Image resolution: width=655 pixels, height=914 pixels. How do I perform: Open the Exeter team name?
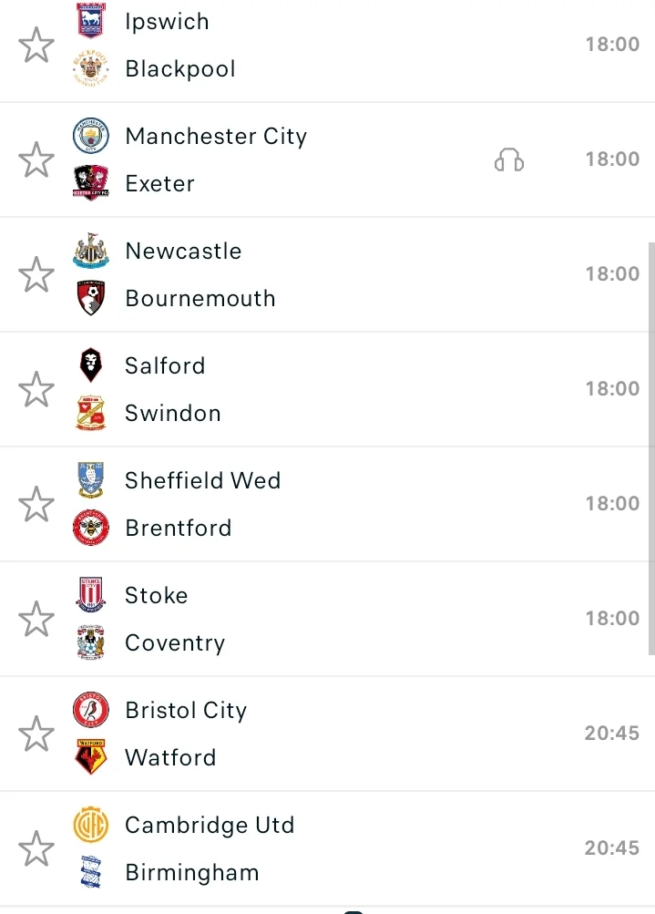coord(159,183)
